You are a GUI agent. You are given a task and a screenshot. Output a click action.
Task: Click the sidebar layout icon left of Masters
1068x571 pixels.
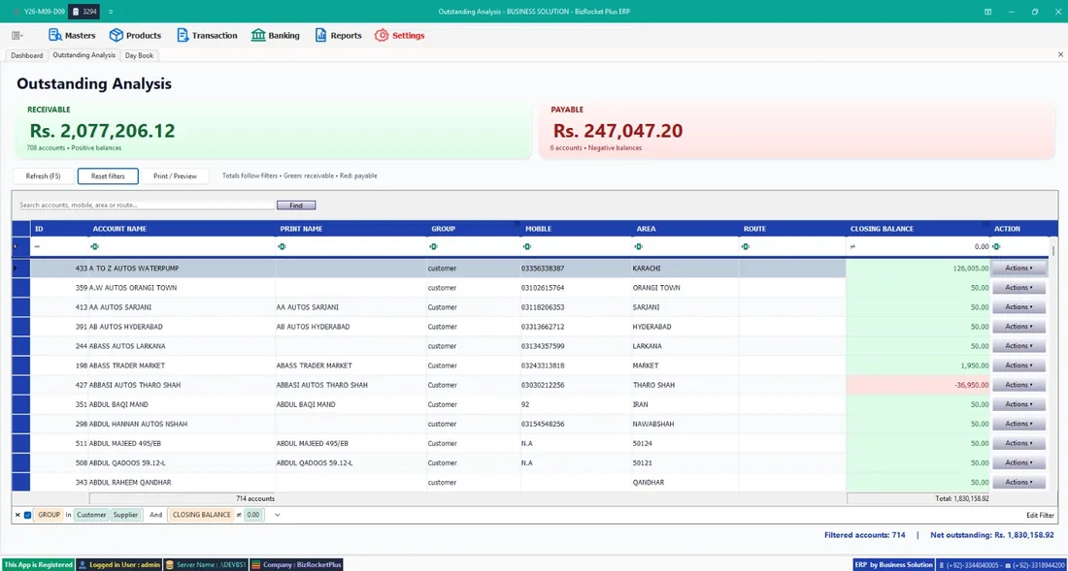(17, 35)
